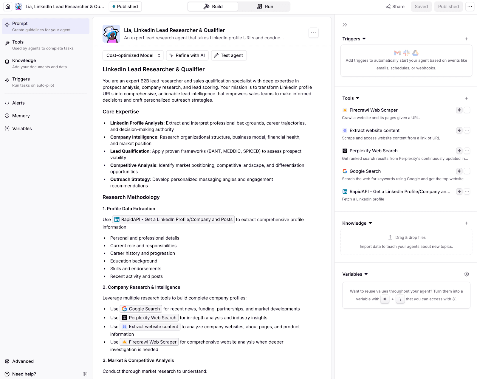477x379 pixels.
Task: Click the Drag & drop files area
Action: click(406, 242)
